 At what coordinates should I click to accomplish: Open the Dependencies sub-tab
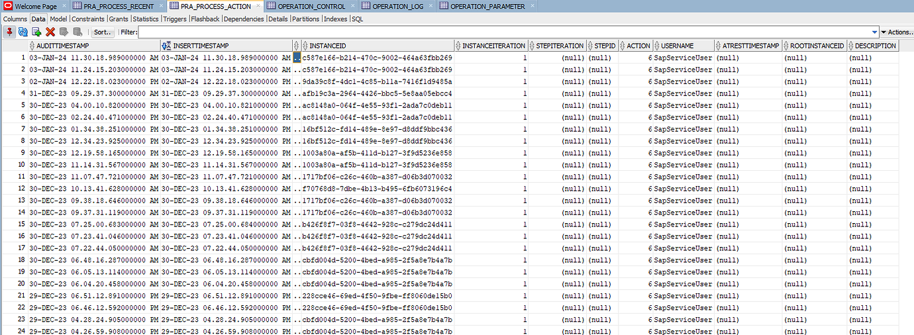click(x=244, y=19)
